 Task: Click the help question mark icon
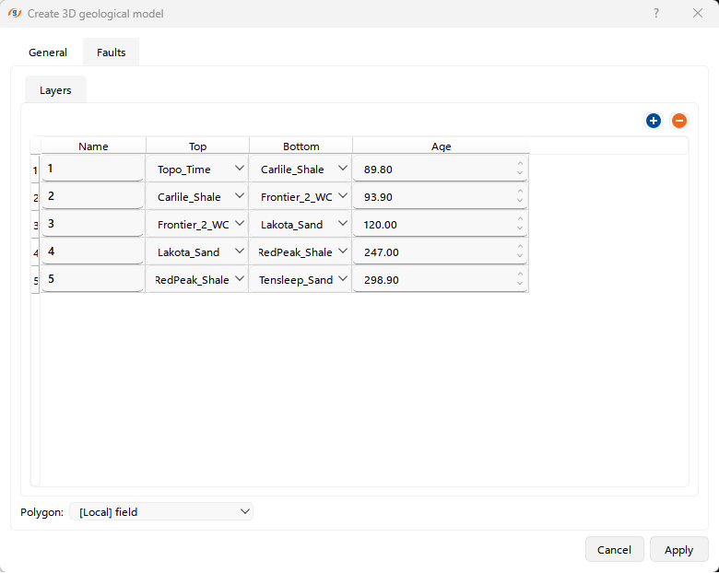point(656,13)
